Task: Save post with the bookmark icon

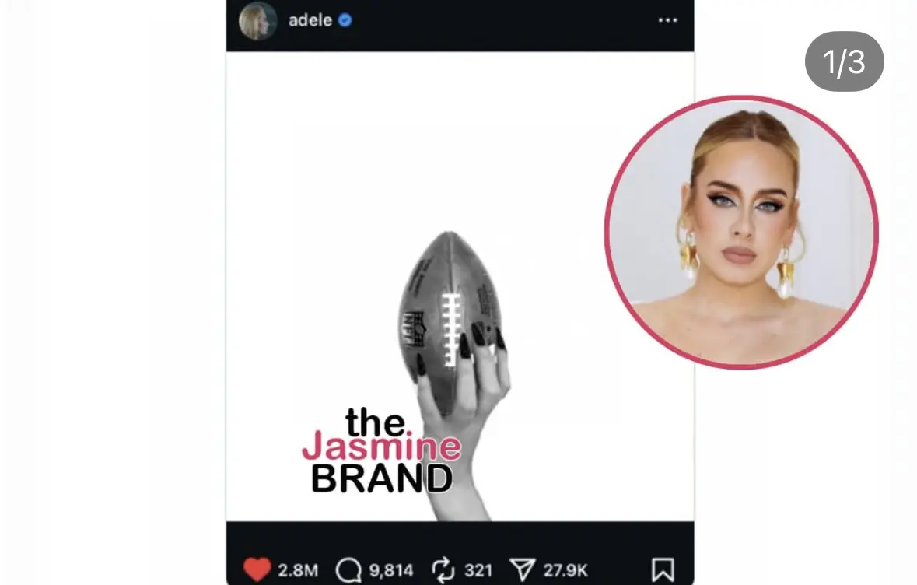Action: click(663, 569)
